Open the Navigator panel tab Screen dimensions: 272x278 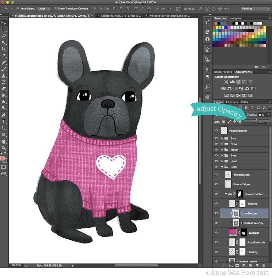[x=235, y=18]
